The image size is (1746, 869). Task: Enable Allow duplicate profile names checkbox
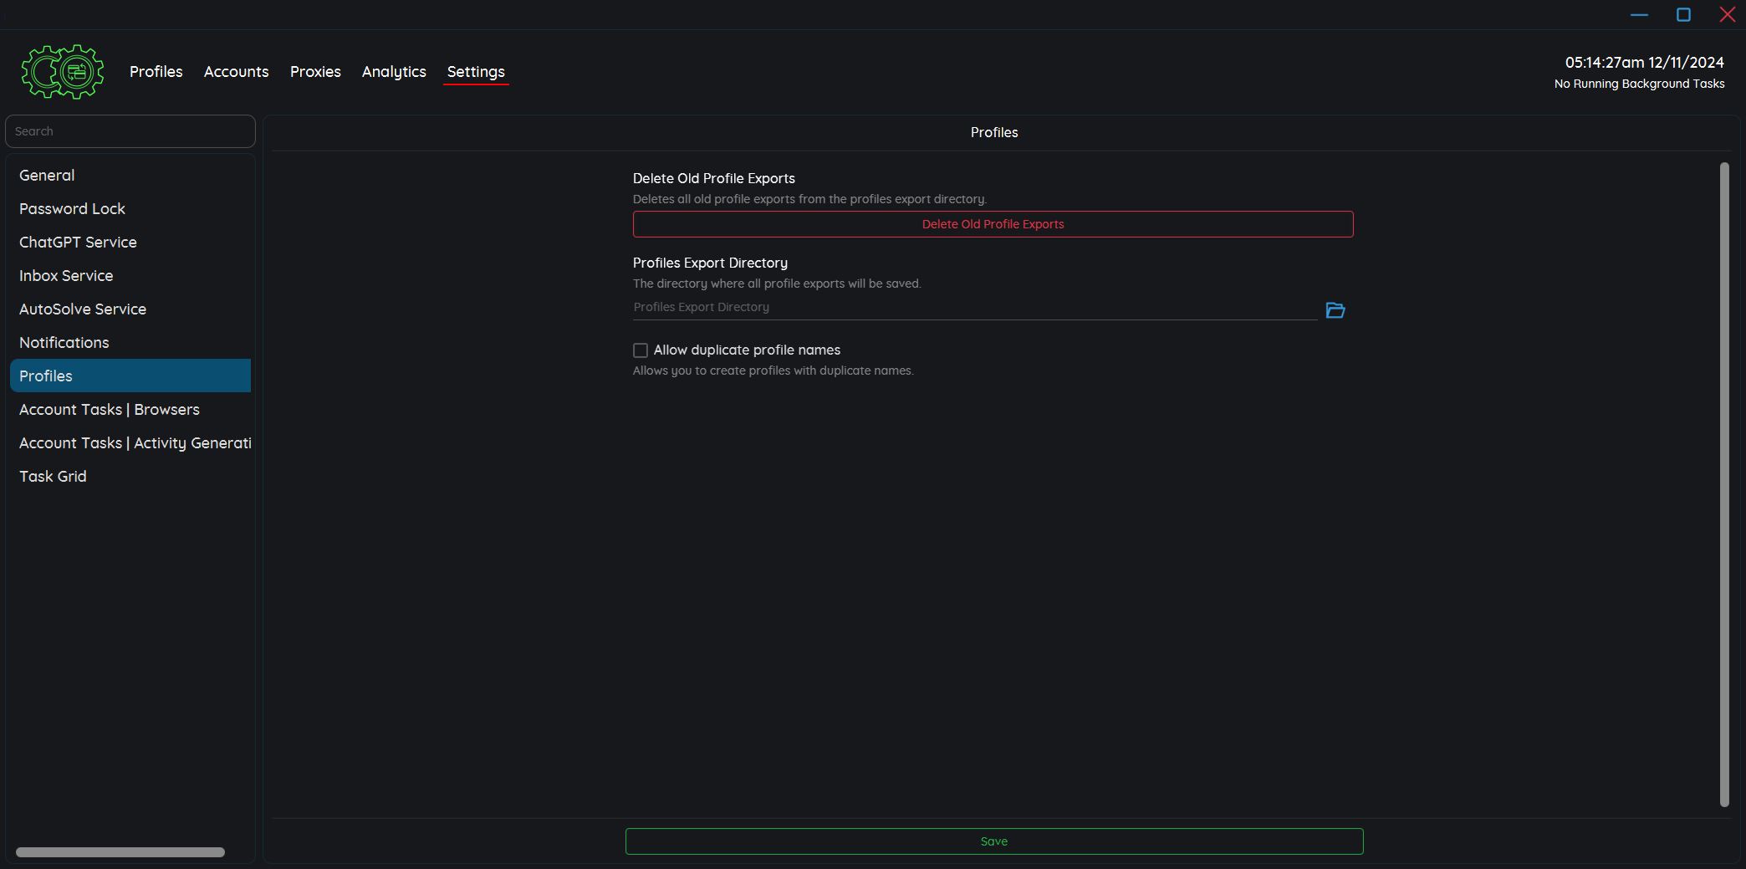click(641, 350)
